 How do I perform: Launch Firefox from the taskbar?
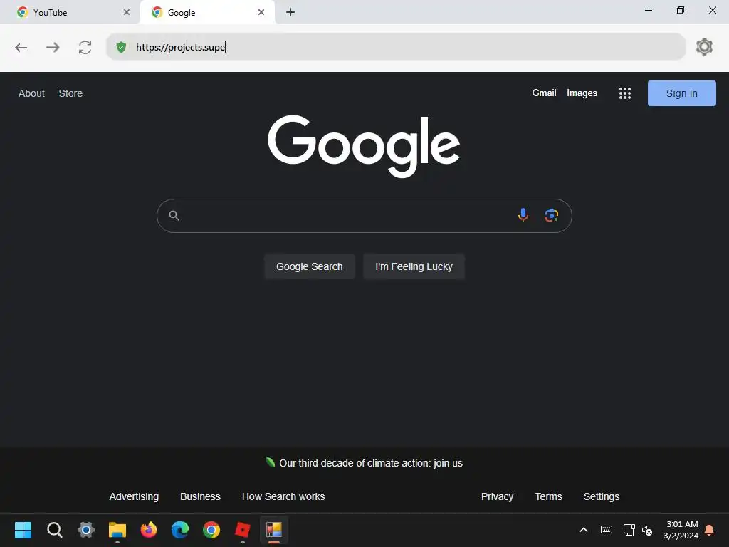click(149, 530)
